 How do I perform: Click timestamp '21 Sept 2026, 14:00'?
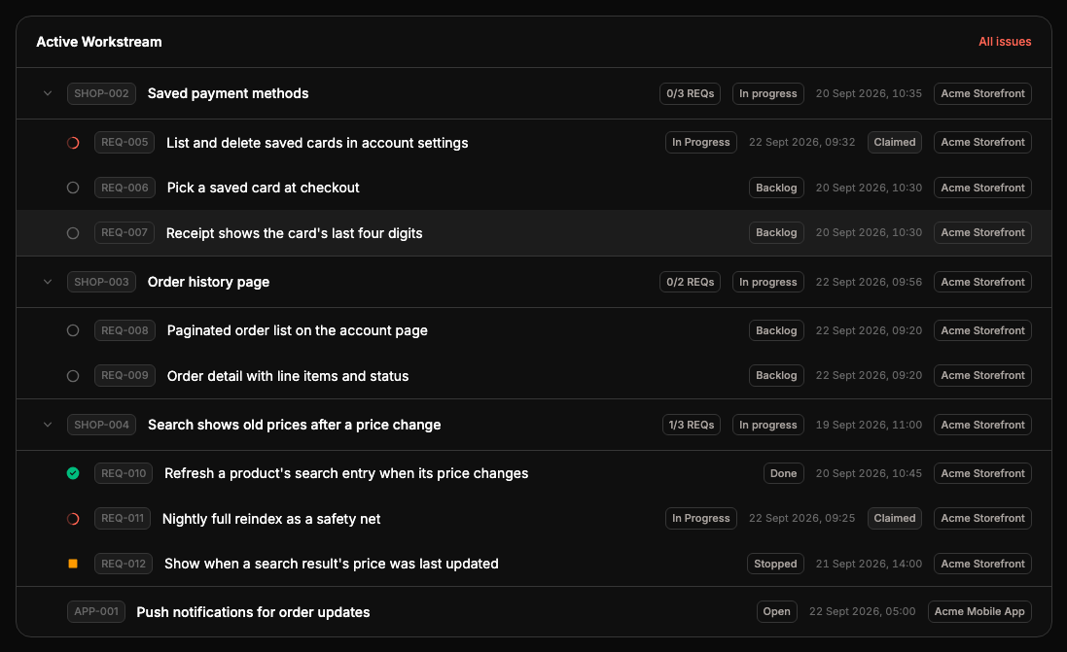click(x=869, y=564)
